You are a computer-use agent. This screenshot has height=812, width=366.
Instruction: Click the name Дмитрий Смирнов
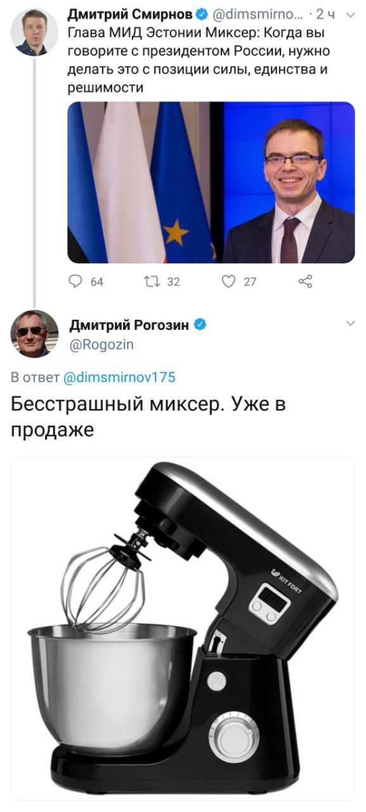coord(131,14)
